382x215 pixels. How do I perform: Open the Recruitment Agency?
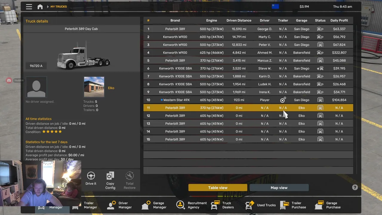coord(191,205)
